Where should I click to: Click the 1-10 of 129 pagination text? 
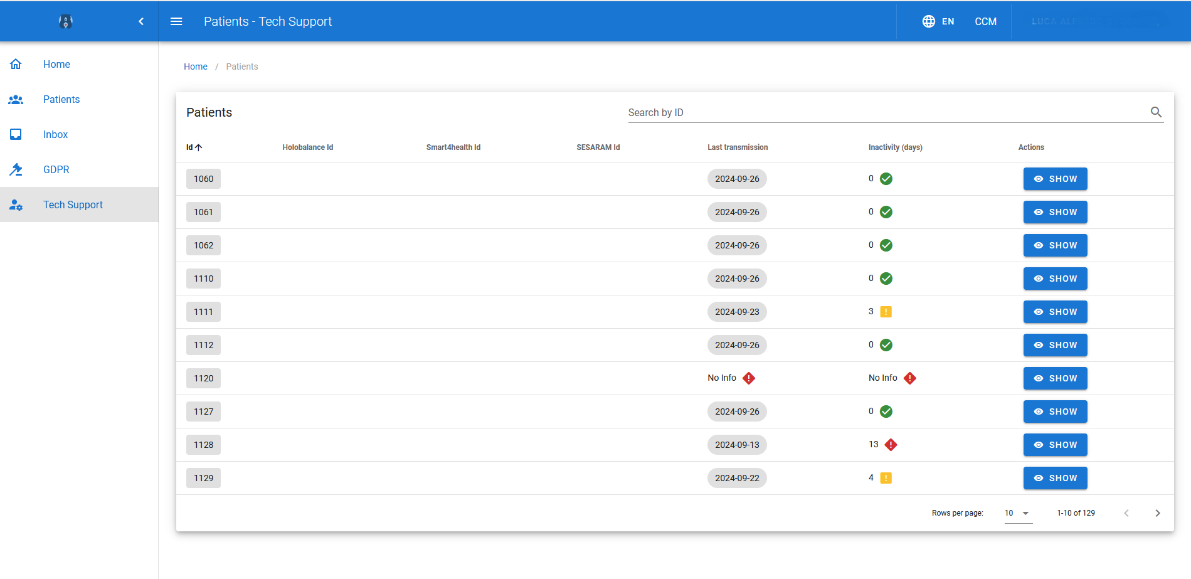tap(1076, 513)
